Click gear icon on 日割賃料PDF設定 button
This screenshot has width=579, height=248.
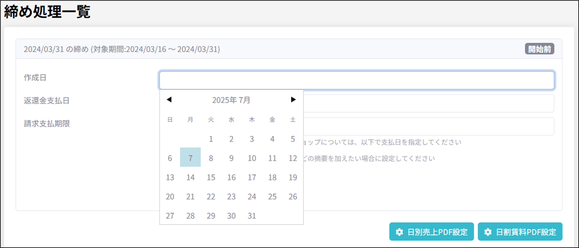[x=488, y=232]
